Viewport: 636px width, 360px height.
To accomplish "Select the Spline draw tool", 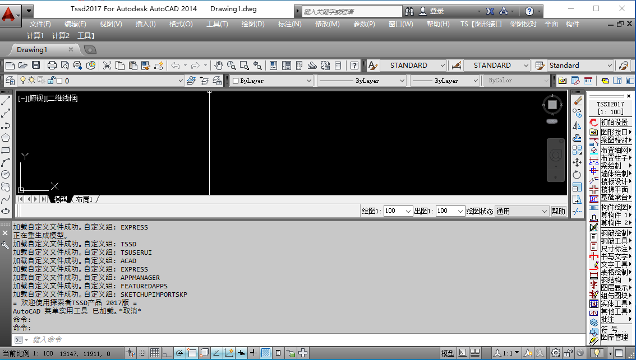I will [x=6, y=199].
